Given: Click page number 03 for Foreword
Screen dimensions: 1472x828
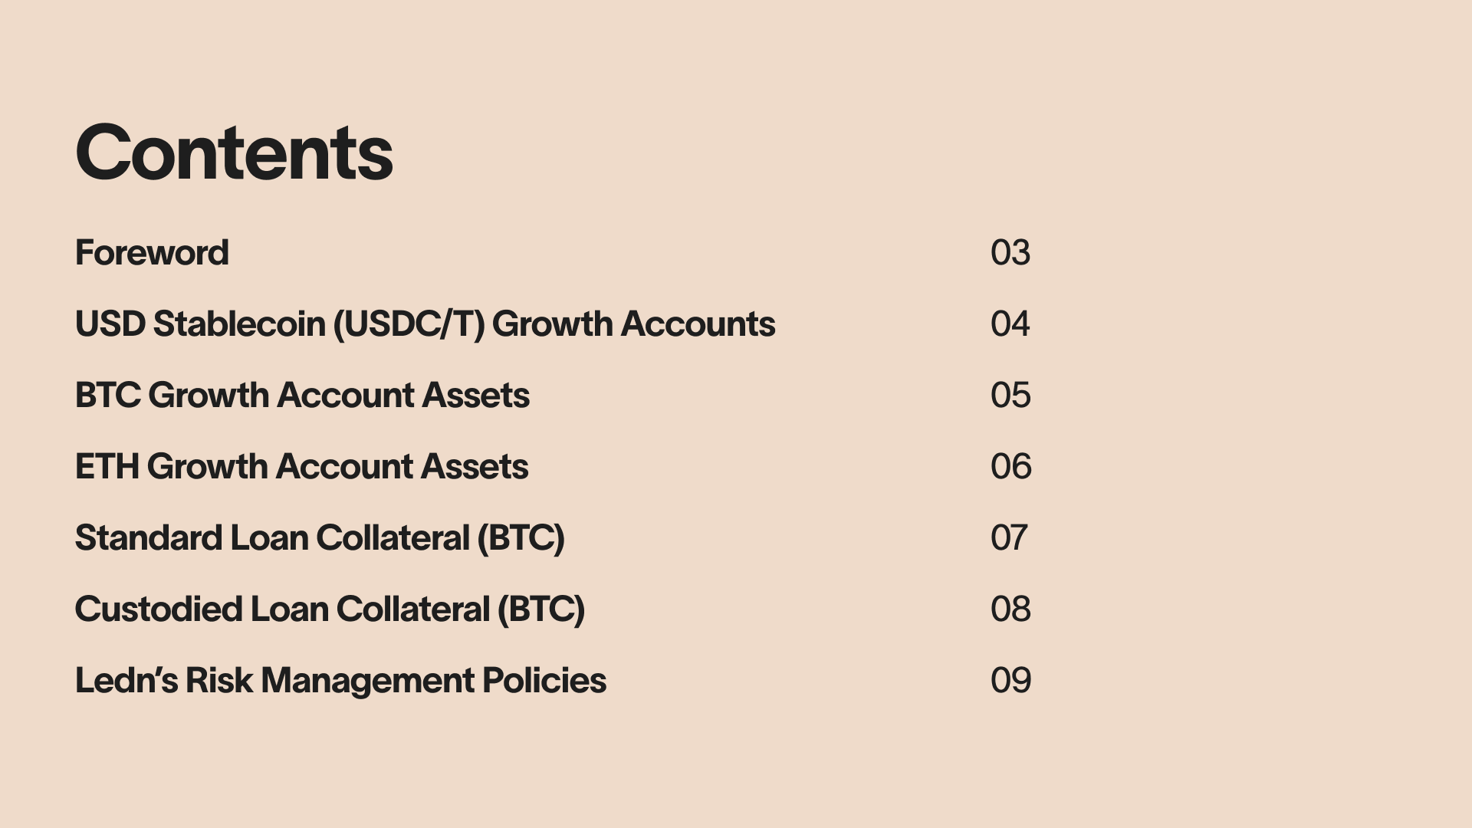Looking at the screenshot, I should click(x=1010, y=252).
